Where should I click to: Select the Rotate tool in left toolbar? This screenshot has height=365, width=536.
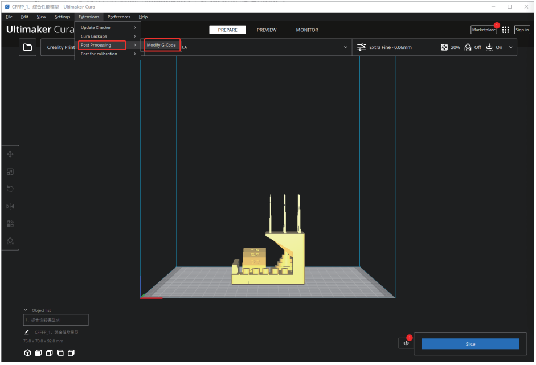10,189
